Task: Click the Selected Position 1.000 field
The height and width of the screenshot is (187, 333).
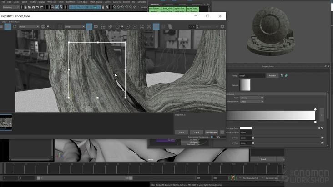Action: coord(246,133)
